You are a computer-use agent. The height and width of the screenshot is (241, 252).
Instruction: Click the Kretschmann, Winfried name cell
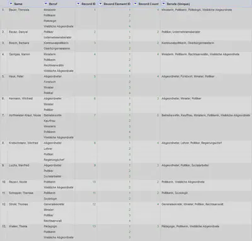(23, 143)
